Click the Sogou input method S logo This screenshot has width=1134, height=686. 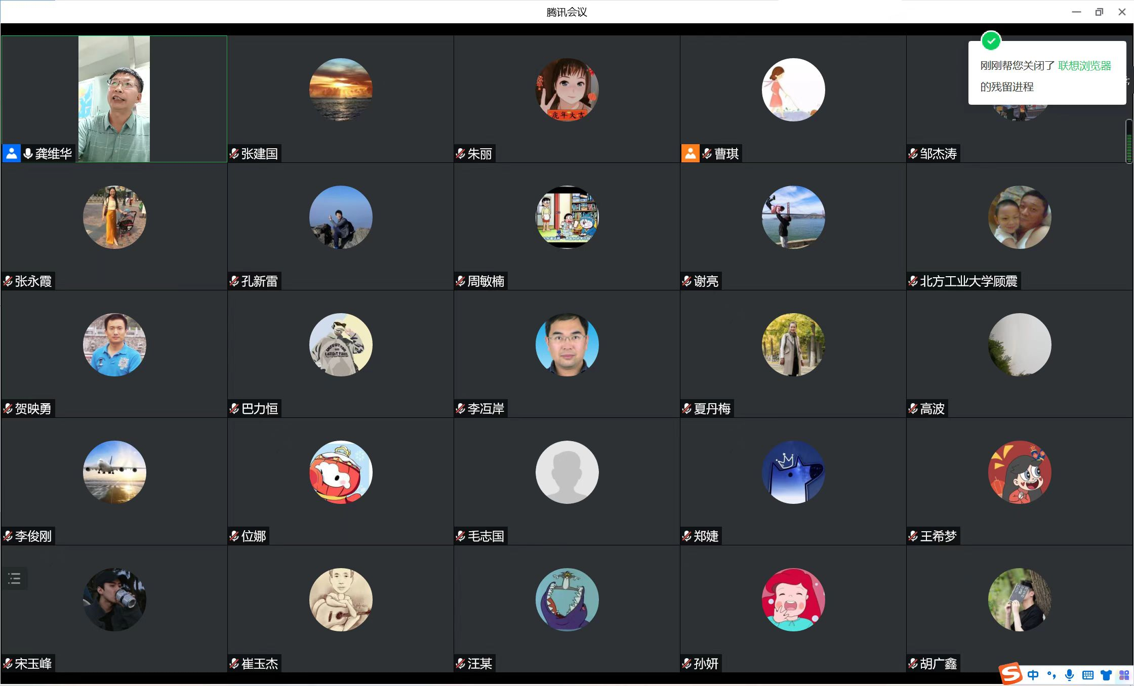pos(1010,674)
